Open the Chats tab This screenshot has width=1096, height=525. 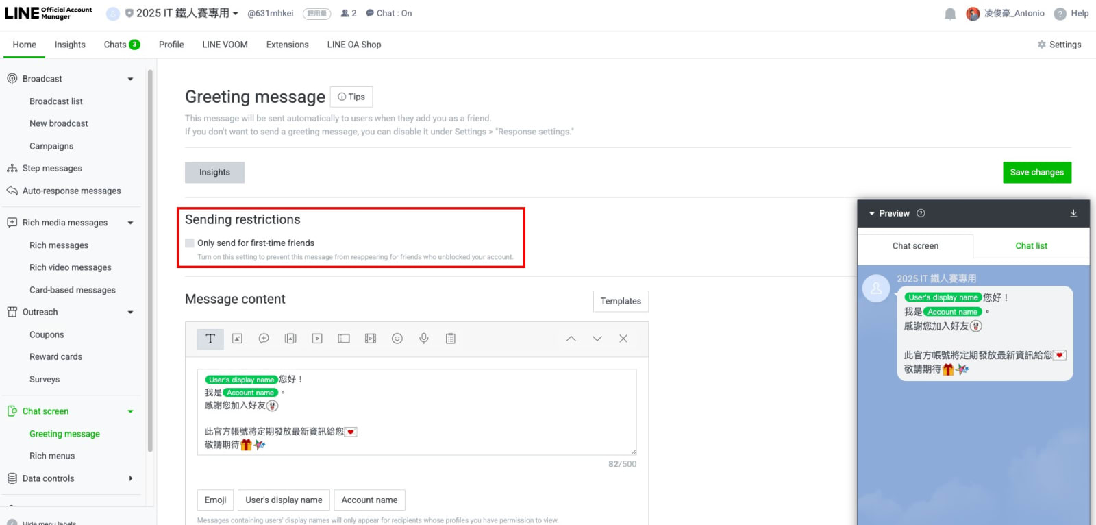tap(122, 45)
